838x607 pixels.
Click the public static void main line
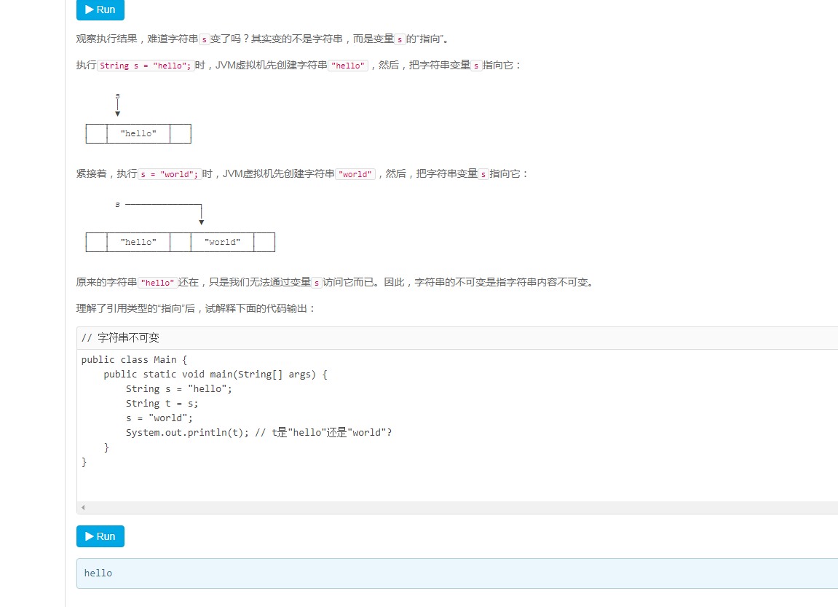pyautogui.click(x=216, y=374)
